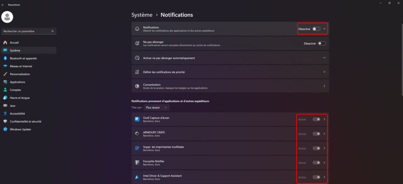403x184 pixels.
Task: Click the ARMOURY CRATE app icon
Action: [x=137, y=134]
